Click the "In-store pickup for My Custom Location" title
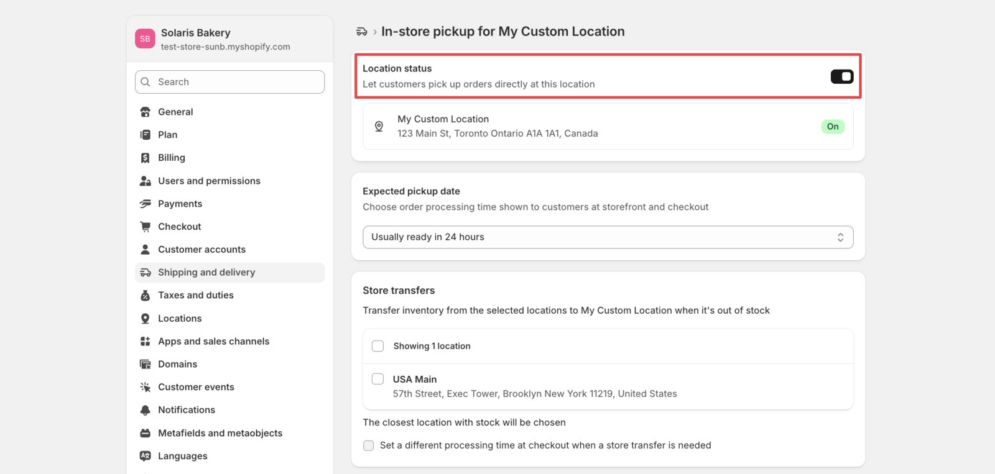Viewport: 995px width, 474px height. [x=503, y=32]
